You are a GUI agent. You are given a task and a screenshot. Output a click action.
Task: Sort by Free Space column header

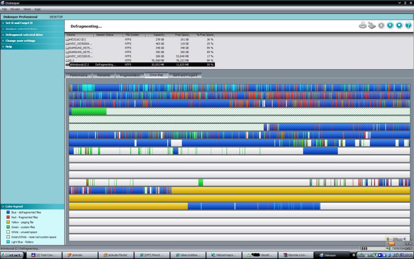point(178,35)
